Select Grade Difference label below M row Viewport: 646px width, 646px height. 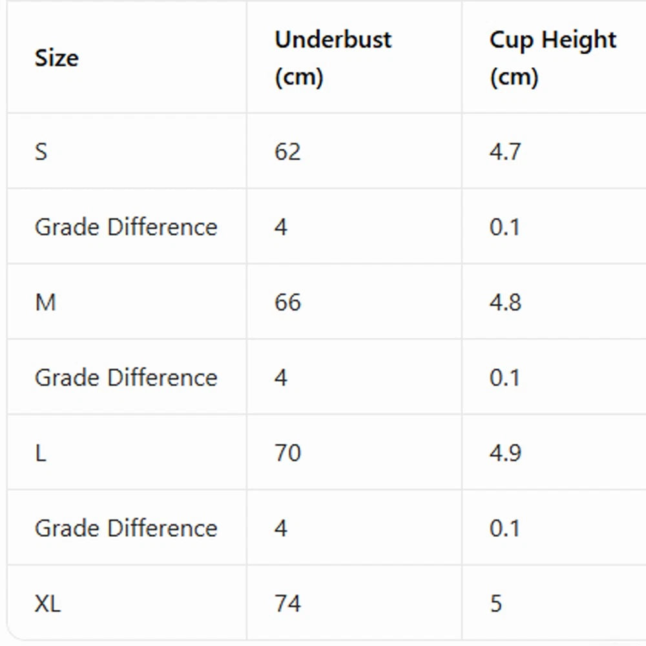126,377
